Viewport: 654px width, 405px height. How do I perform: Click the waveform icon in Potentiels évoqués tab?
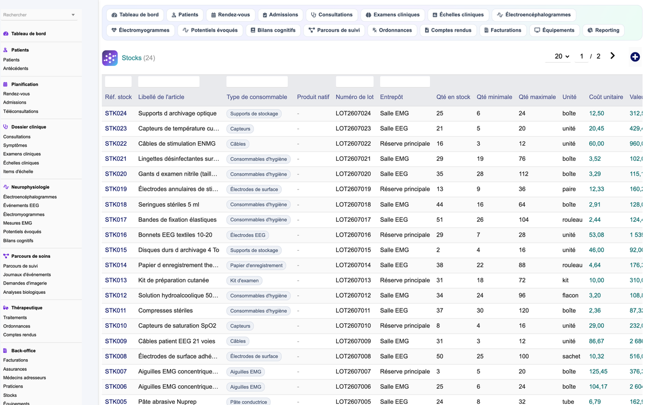(185, 31)
